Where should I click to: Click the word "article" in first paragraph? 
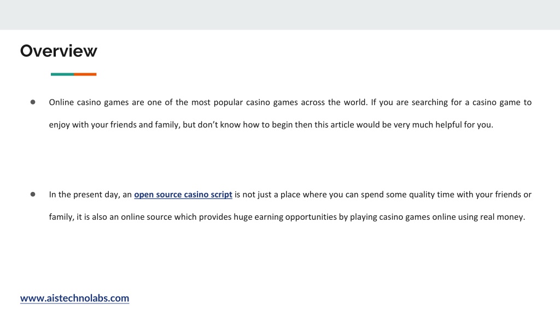tap(341, 125)
